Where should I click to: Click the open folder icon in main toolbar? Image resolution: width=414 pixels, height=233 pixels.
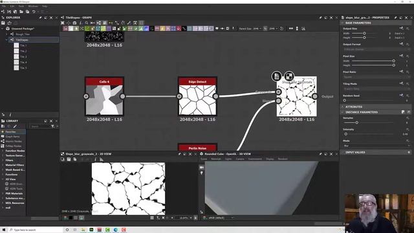pyautogui.click(x=21, y=12)
